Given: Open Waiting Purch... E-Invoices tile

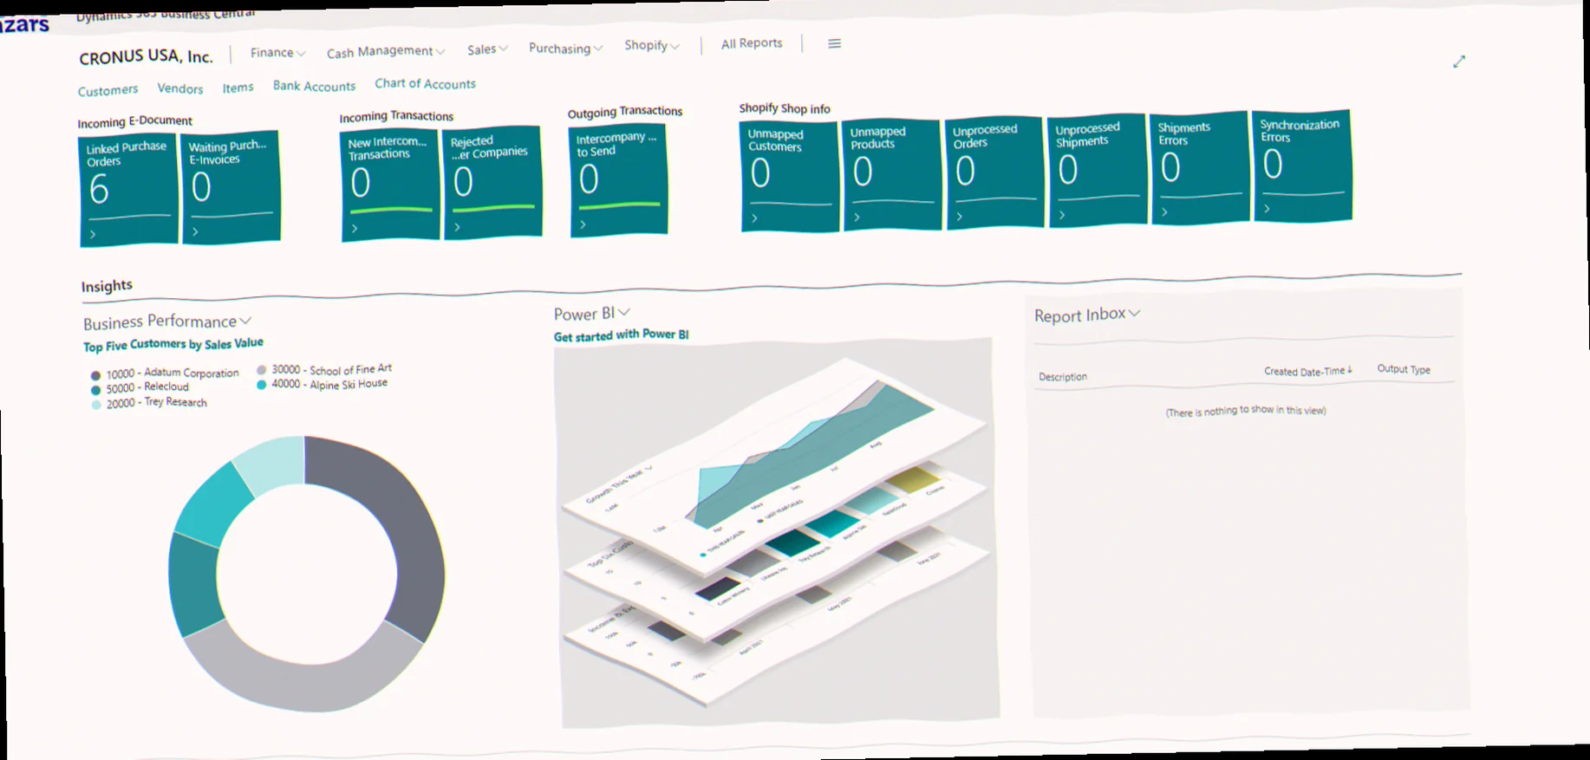Looking at the screenshot, I should [231, 187].
